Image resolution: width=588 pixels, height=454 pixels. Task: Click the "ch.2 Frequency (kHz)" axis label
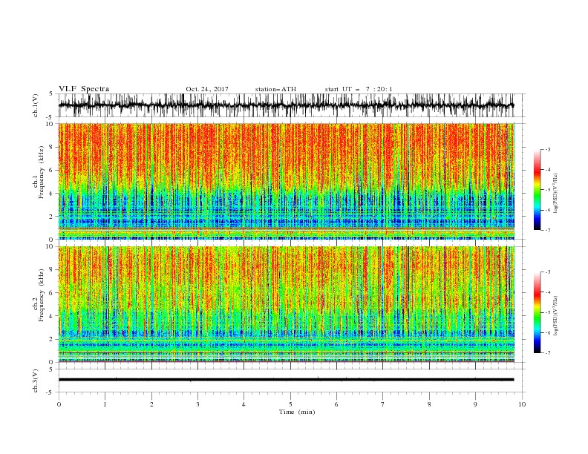coord(39,295)
